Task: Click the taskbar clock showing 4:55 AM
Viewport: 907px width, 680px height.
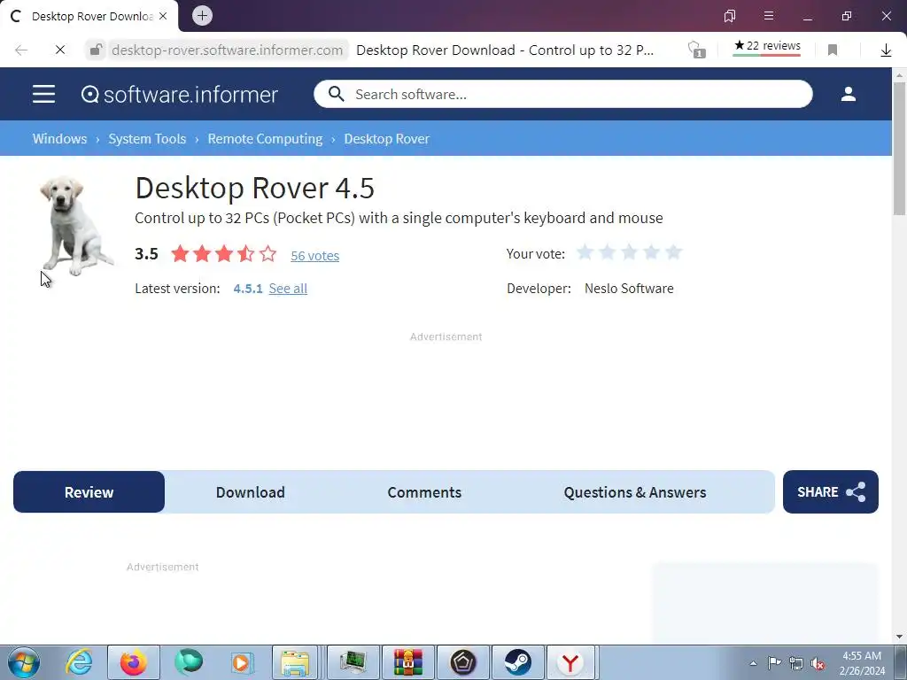Action: [862, 663]
